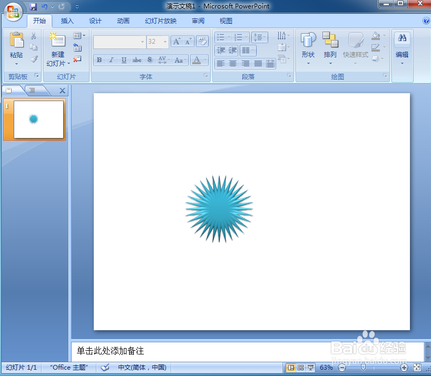The height and width of the screenshot is (376, 431).
Task: Reset the slide layout icon
Action: [77, 48]
